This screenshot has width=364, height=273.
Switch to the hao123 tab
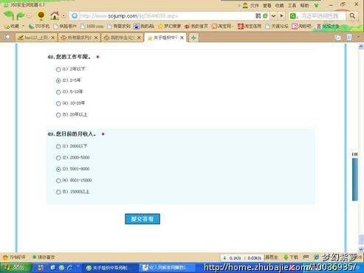(36, 38)
